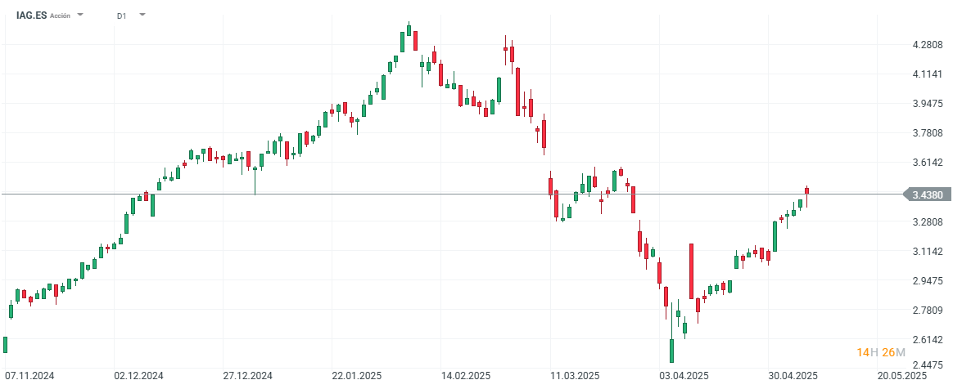Click the 07.11.2024 date on time axis
The height and width of the screenshot is (389, 962).
tap(29, 376)
